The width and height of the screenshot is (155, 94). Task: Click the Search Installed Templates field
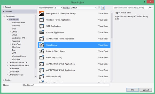(x=130, y=8)
